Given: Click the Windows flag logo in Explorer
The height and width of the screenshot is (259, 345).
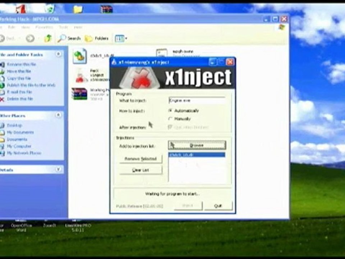Looking at the screenshot, I should click(x=281, y=28).
